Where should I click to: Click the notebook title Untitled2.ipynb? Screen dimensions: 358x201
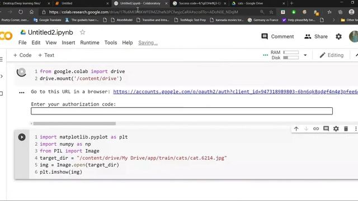click(50, 32)
